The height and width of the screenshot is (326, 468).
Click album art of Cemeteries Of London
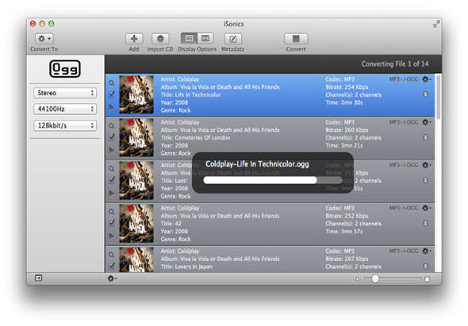click(136, 138)
